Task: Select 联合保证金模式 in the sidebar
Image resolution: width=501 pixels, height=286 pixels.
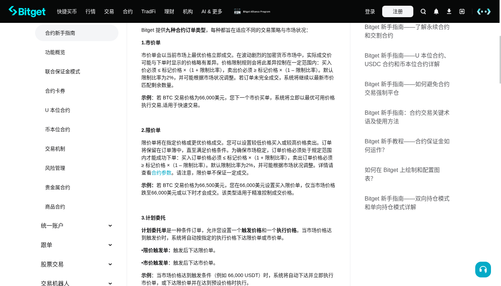Action: point(77,71)
